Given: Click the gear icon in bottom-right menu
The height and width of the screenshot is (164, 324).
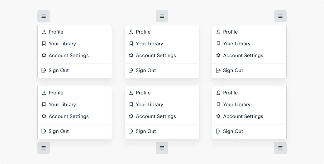Looking at the screenshot, I should tap(218, 116).
